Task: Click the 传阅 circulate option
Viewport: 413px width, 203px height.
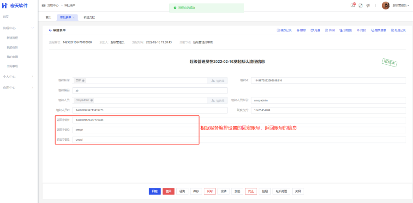Action: [x=330, y=30]
